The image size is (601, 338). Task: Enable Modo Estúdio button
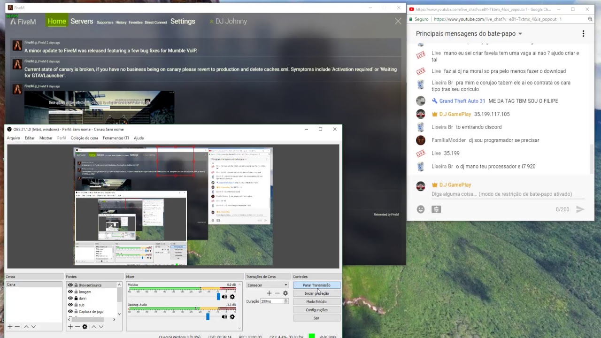click(x=316, y=301)
